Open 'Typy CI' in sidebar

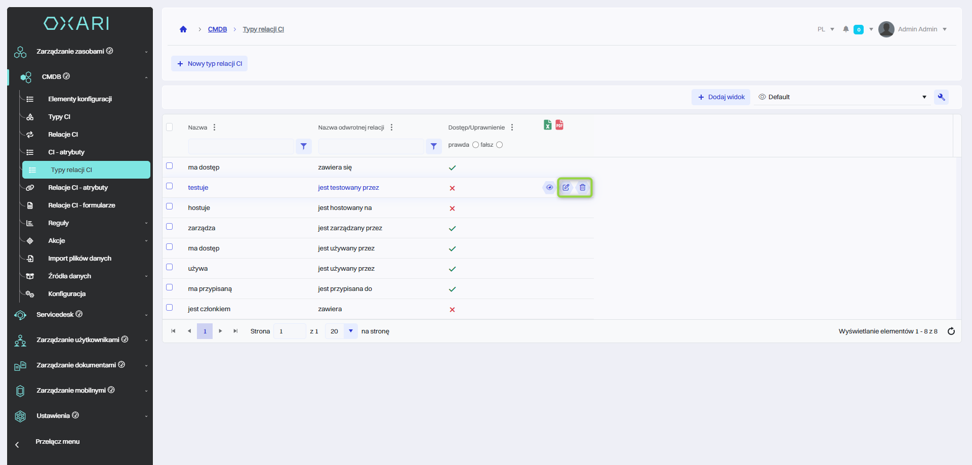59,117
